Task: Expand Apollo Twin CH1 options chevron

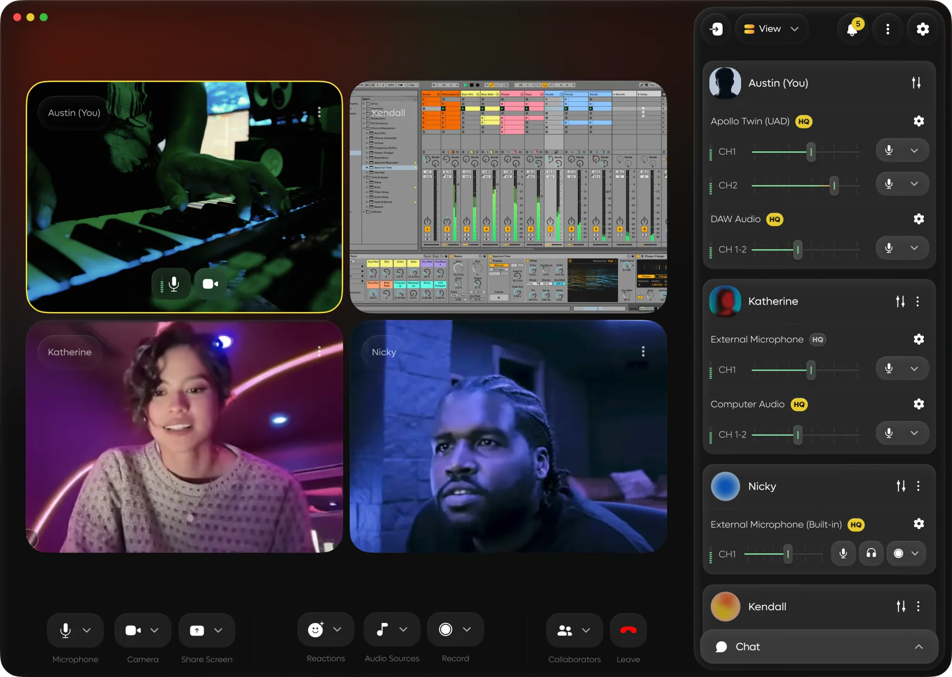Action: (x=914, y=150)
